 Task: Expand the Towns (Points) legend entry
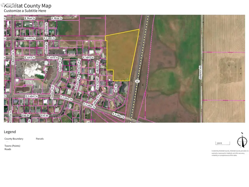point(12,145)
